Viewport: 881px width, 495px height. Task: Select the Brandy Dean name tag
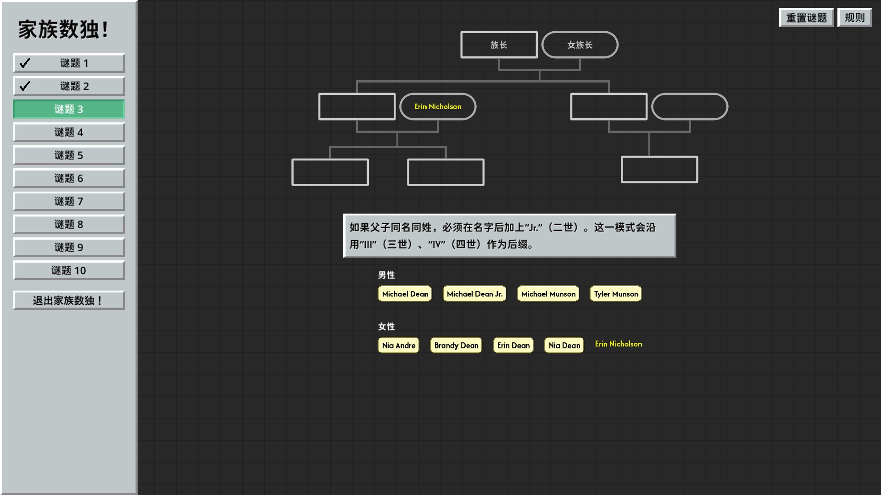456,345
